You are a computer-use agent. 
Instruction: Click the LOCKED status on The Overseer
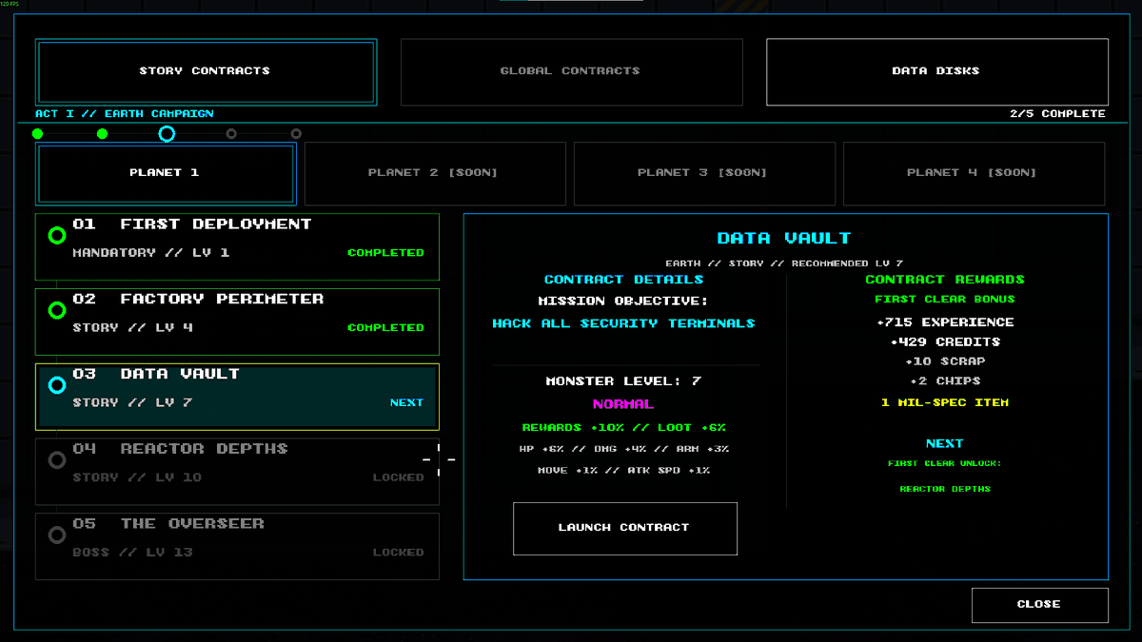[x=398, y=553]
